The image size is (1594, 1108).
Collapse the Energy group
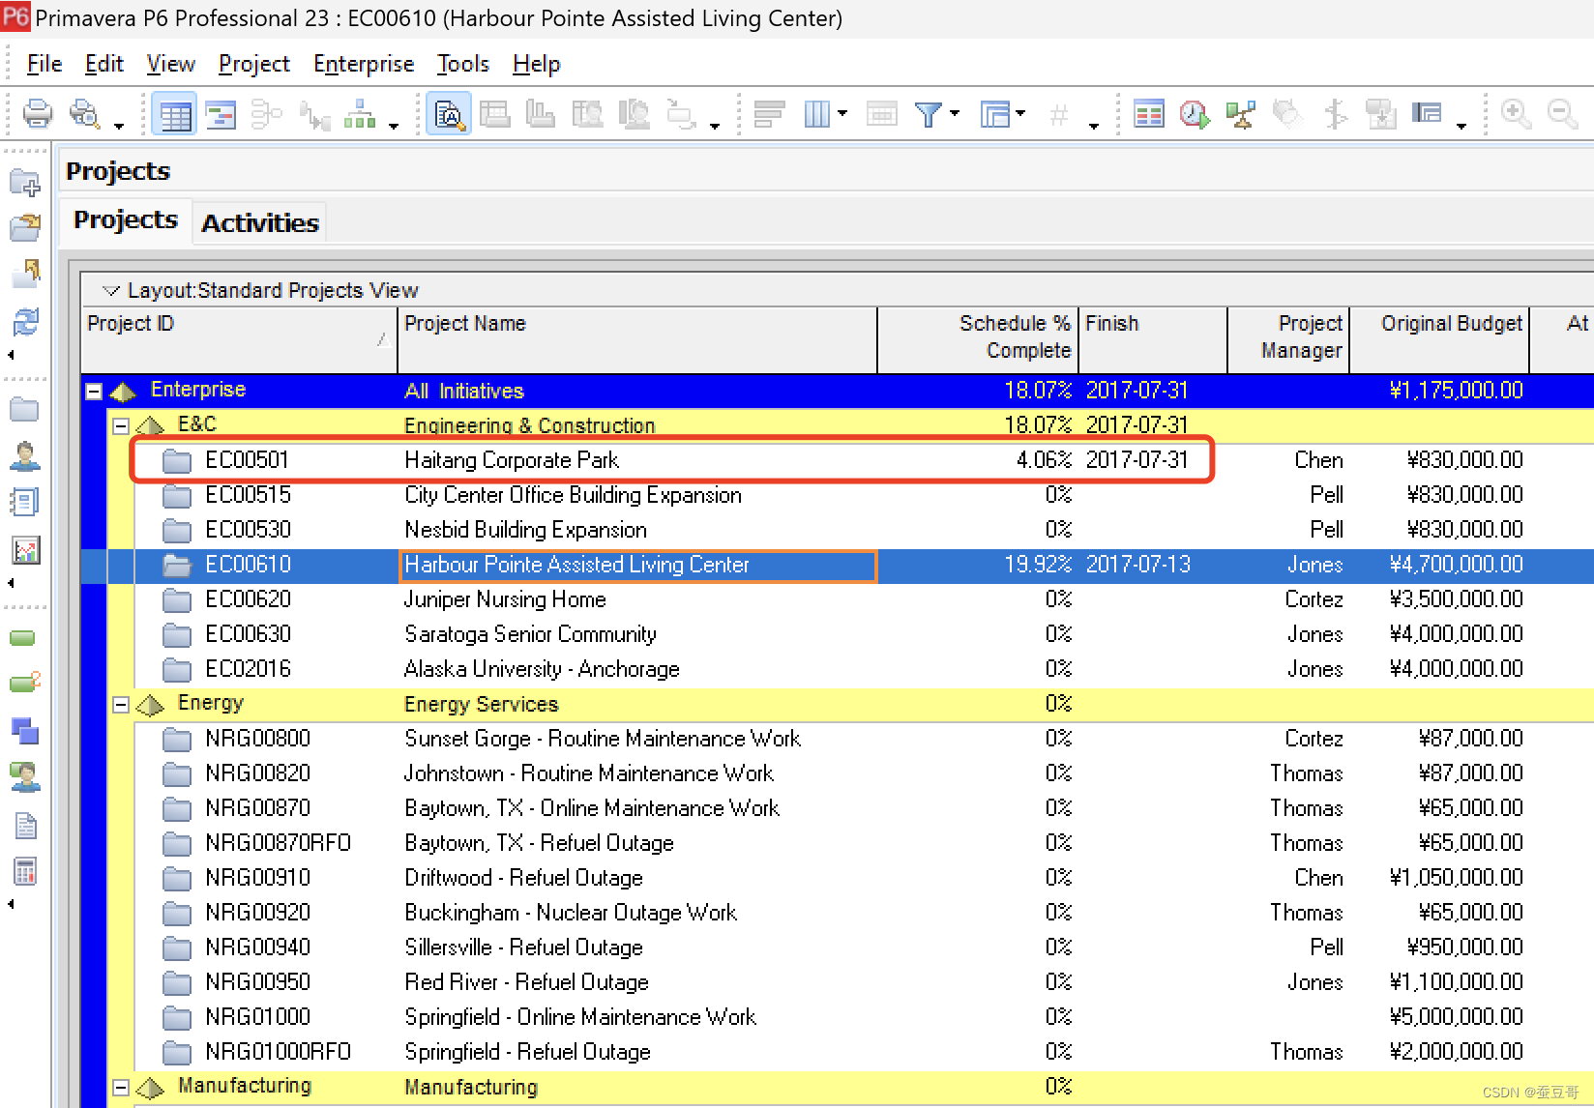pos(121,705)
